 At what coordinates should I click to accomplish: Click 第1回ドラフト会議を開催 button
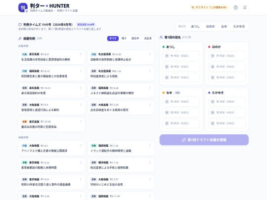coord(204,140)
